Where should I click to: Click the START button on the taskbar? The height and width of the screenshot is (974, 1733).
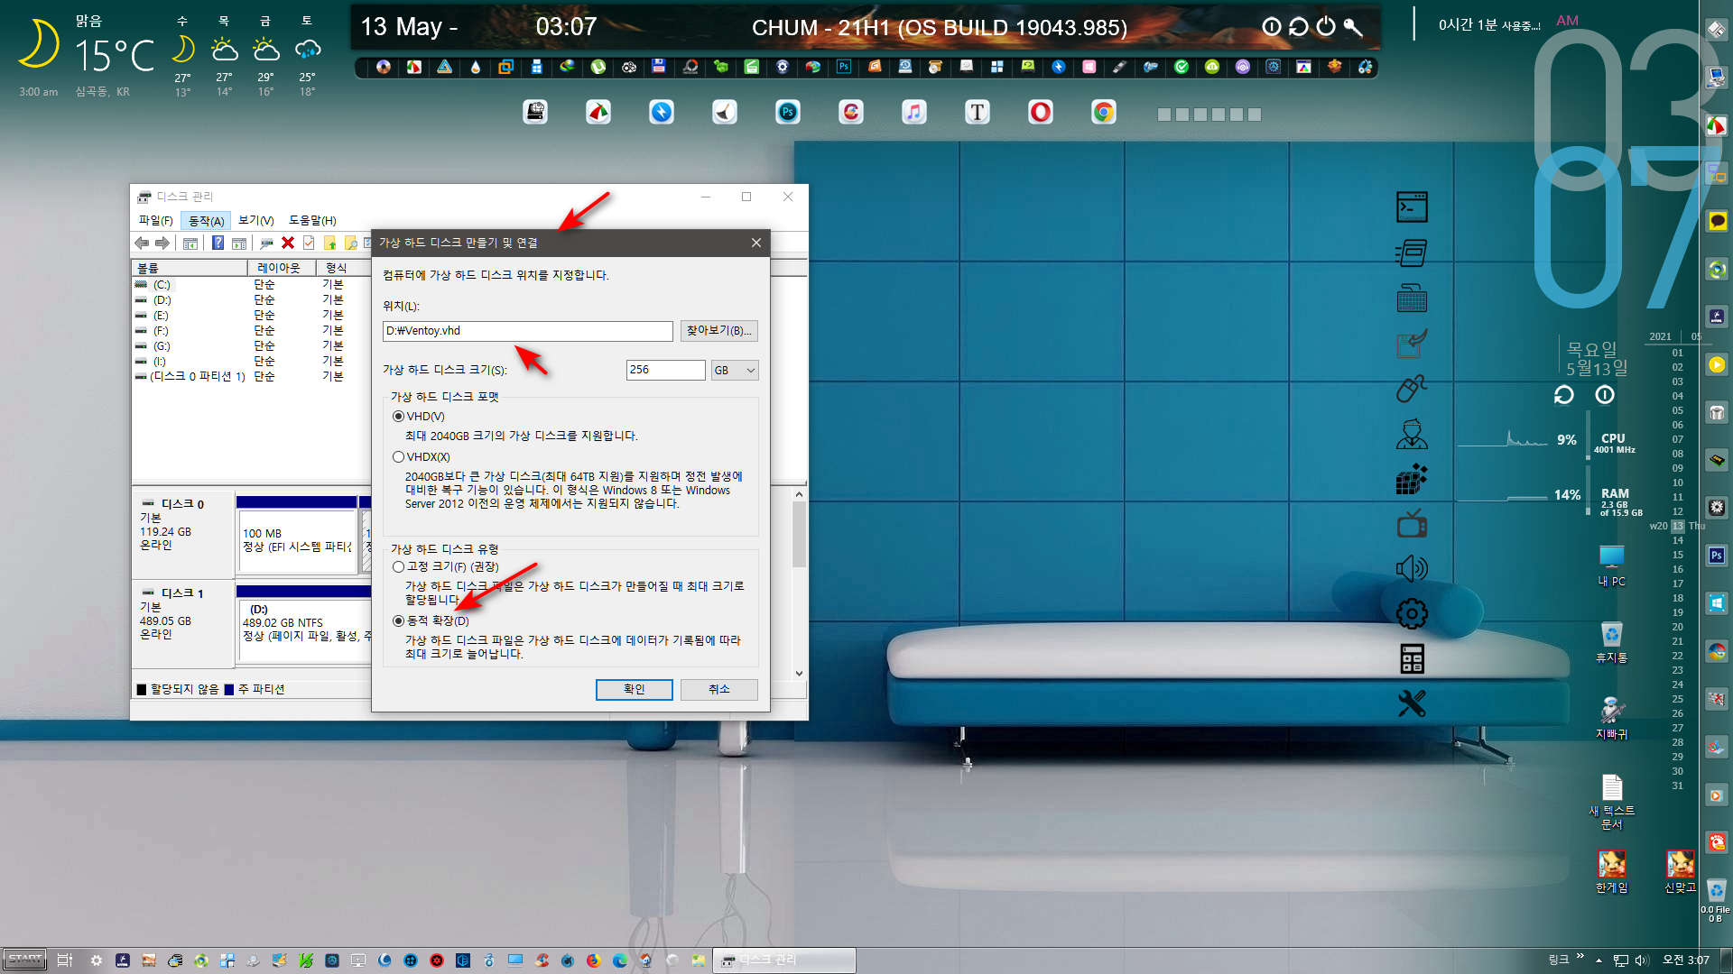tap(25, 960)
